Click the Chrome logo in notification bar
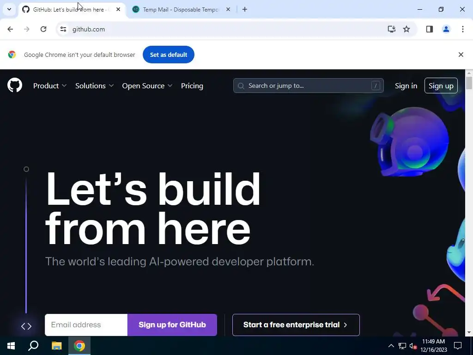 12,55
